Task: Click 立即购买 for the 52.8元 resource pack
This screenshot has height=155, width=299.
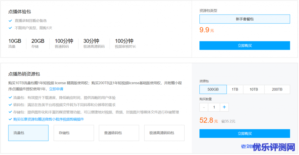Action: point(244,133)
